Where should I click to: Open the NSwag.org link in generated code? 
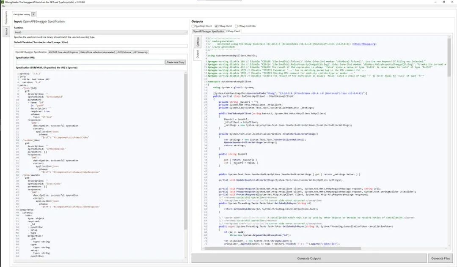(x=364, y=44)
